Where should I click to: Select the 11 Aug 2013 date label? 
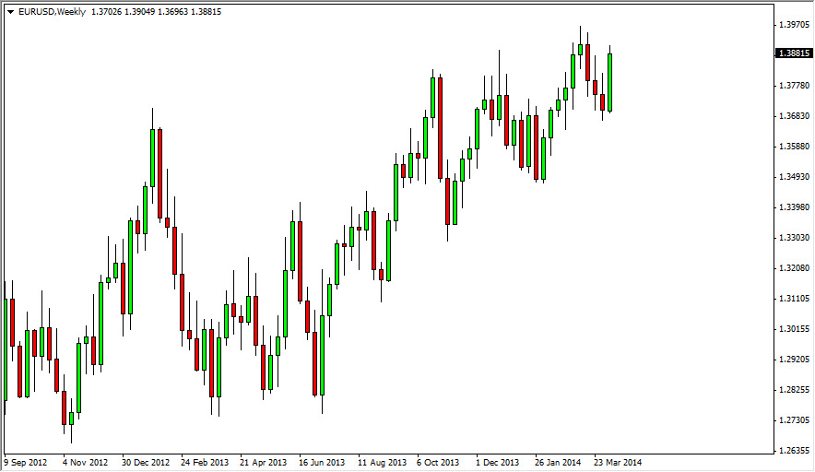382,462
